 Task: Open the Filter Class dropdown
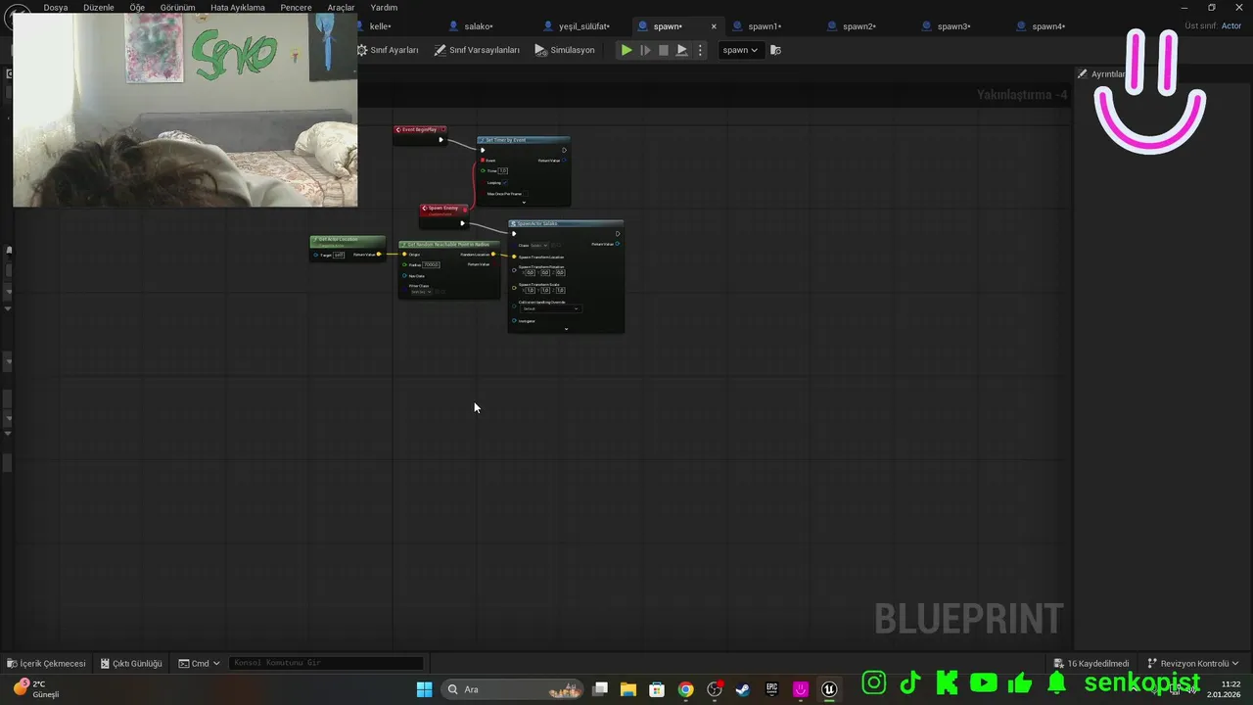point(421,292)
